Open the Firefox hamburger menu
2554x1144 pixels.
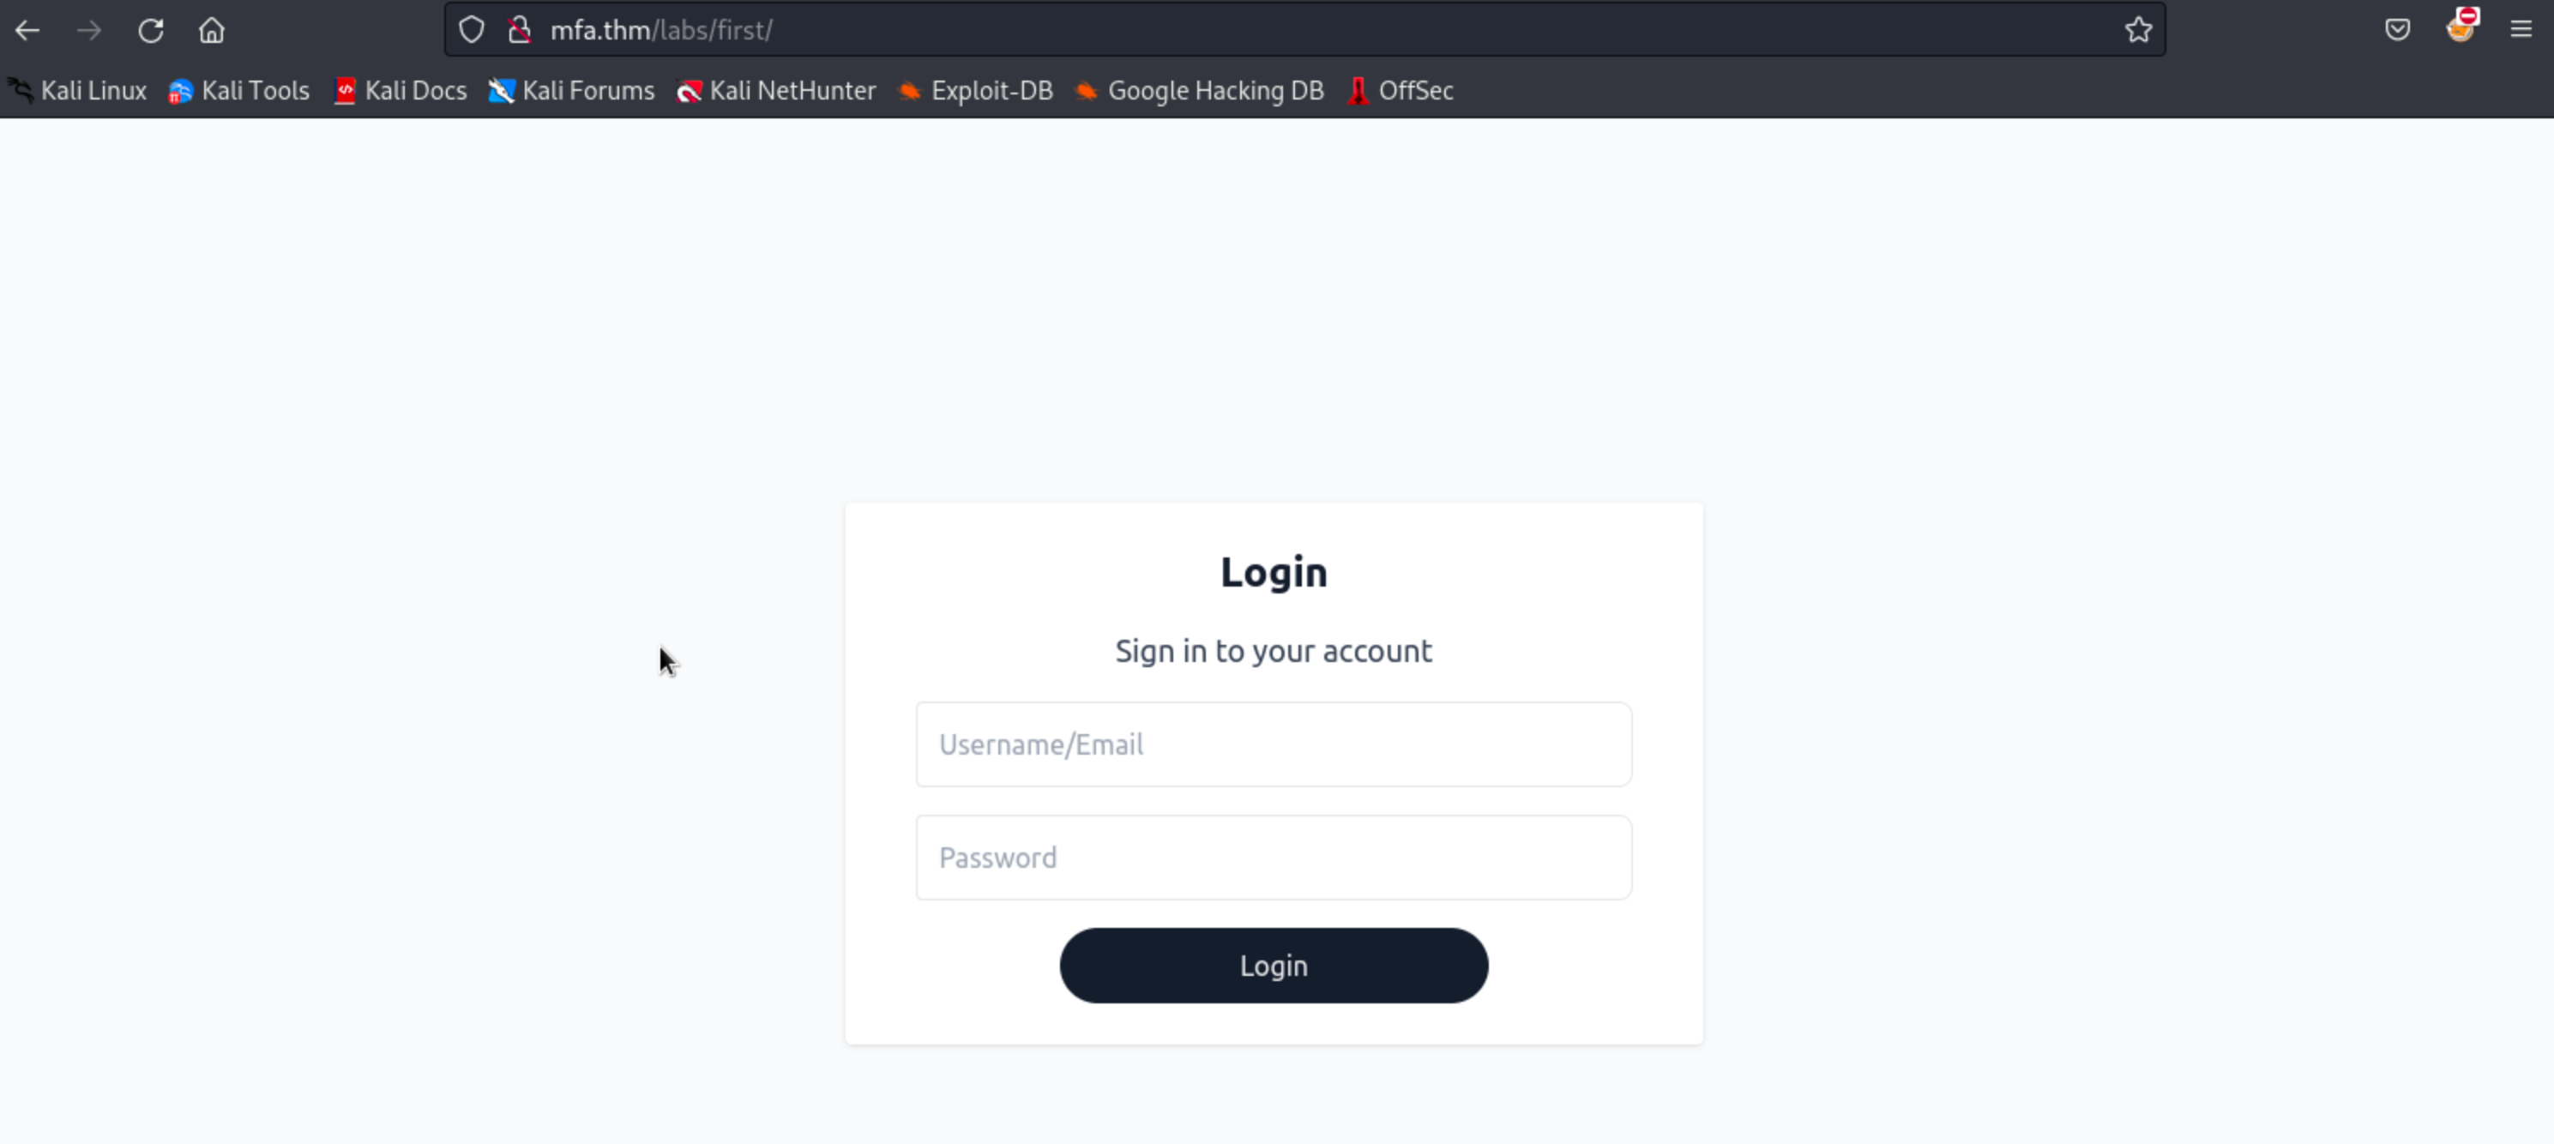click(x=2521, y=30)
